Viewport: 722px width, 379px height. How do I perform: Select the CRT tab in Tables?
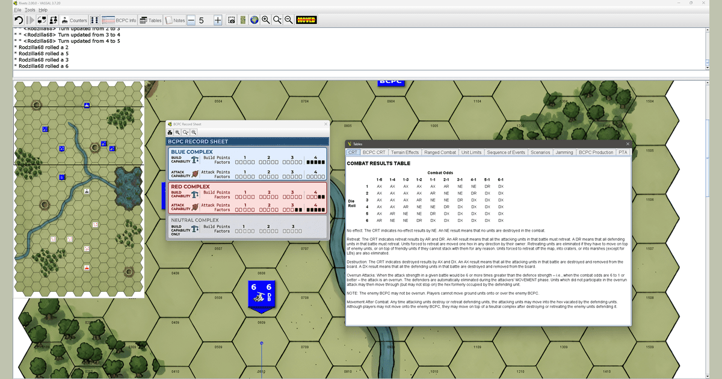pyautogui.click(x=353, y=152)
